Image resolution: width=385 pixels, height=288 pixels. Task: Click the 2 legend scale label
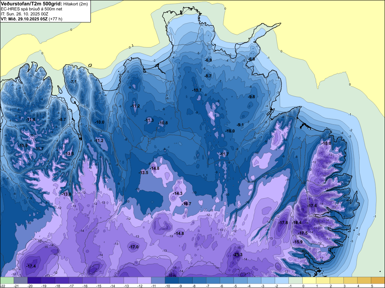331,286
